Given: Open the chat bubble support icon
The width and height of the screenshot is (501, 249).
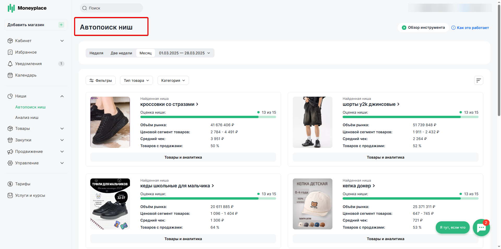Looking at the screenshot, I should coord(481,228).
